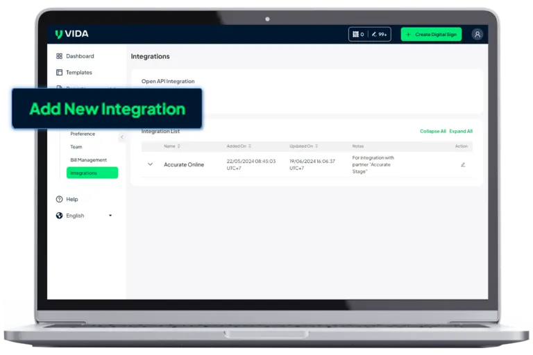
Task: Click the Integrations page title
Action: coord(150,56)
